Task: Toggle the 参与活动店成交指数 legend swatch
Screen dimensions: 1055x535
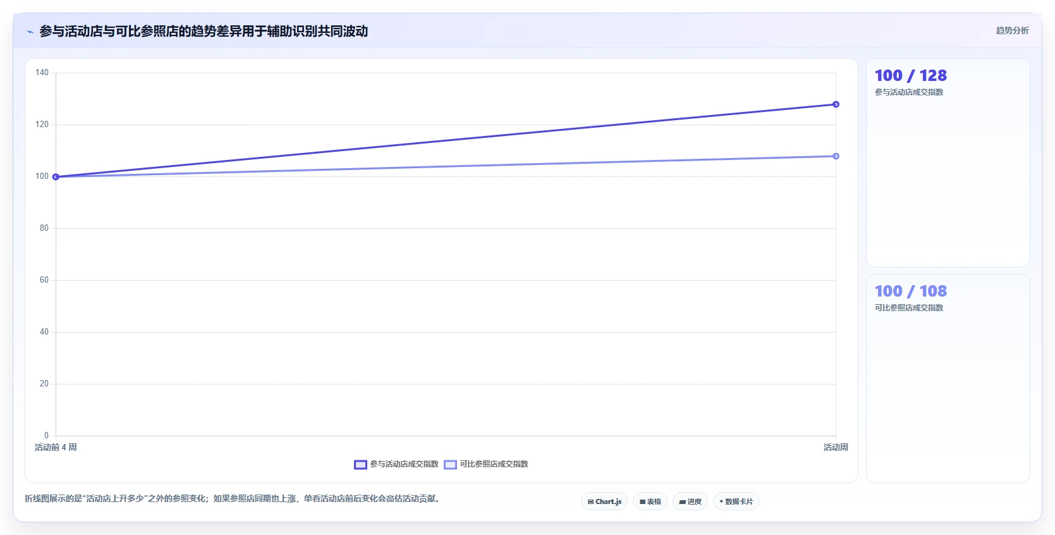Action: pyautogui.click(x=360, y=464)
